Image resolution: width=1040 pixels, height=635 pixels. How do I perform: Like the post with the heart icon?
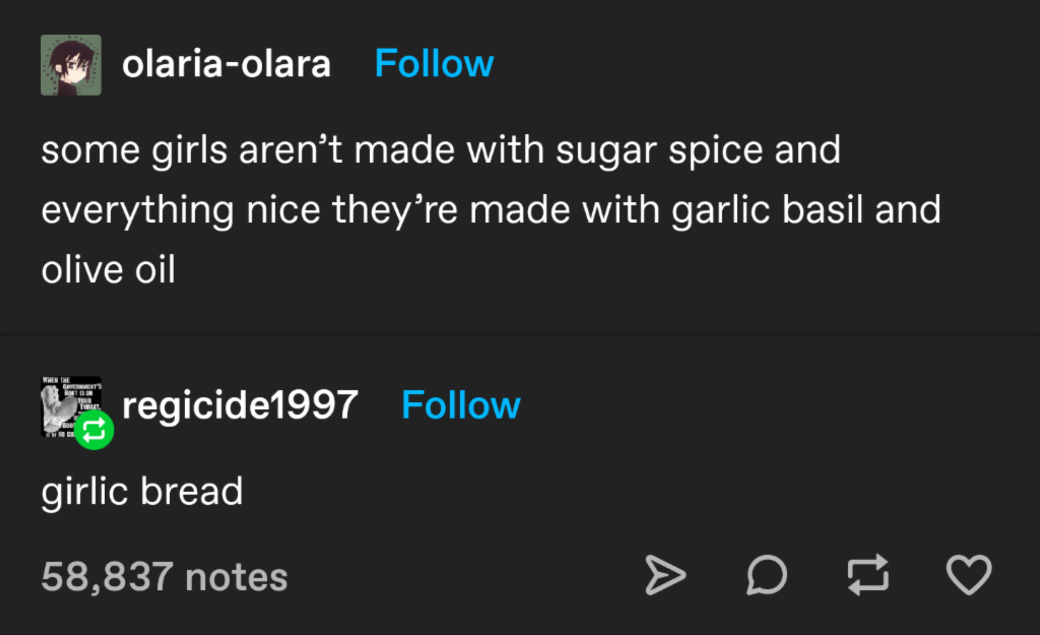(x=969, y=575)
